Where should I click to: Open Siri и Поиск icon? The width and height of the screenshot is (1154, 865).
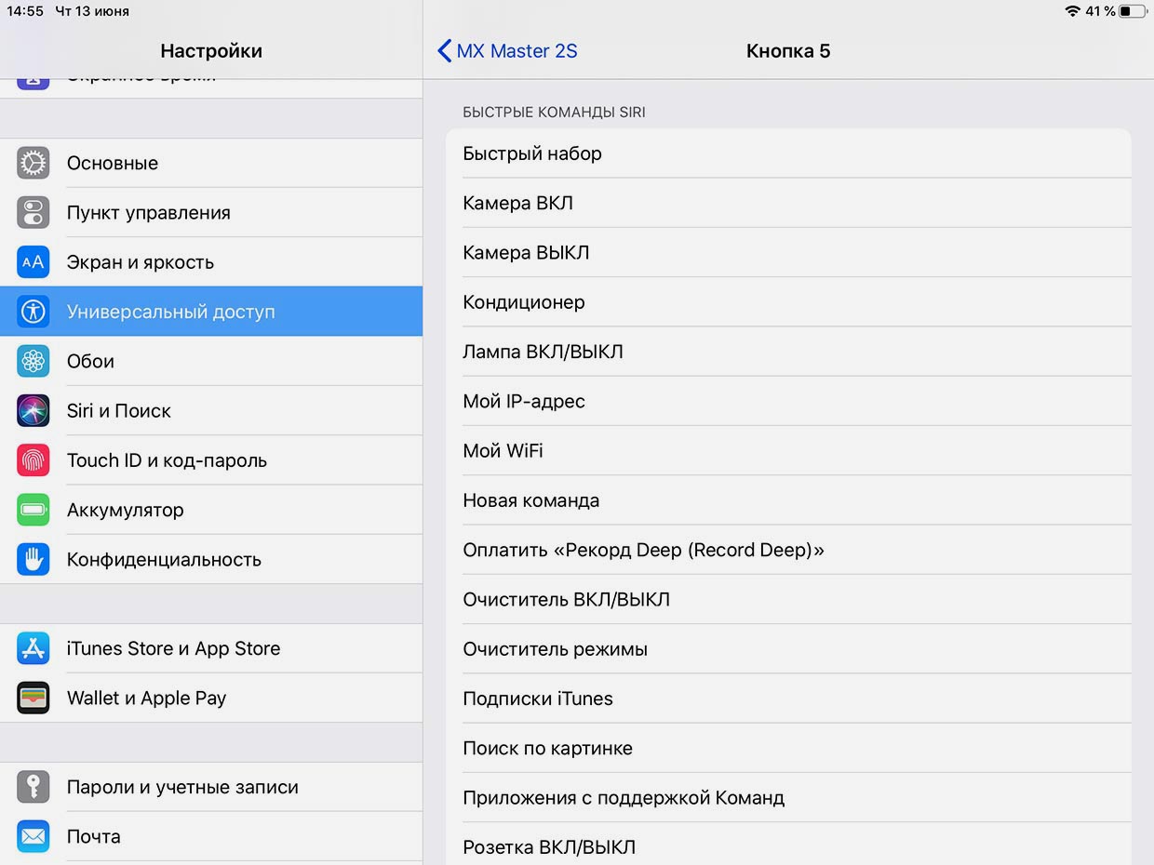(34, 411)
